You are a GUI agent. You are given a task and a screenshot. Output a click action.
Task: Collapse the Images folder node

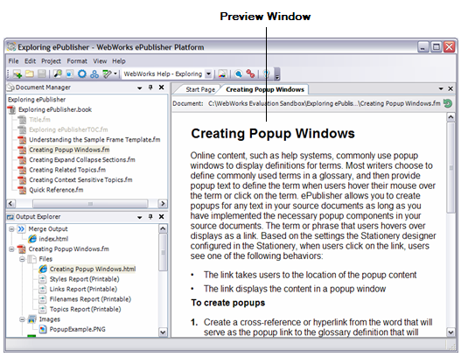[22, 319]
